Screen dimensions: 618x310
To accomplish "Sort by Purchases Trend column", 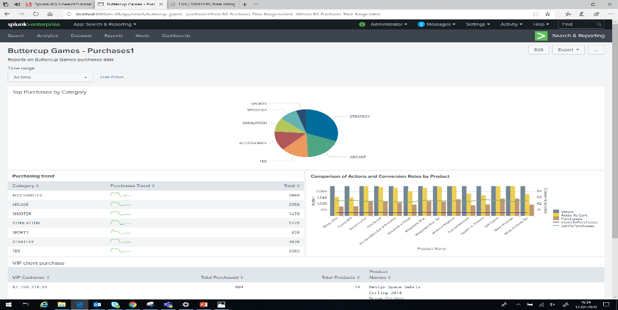I will [133, 186].
